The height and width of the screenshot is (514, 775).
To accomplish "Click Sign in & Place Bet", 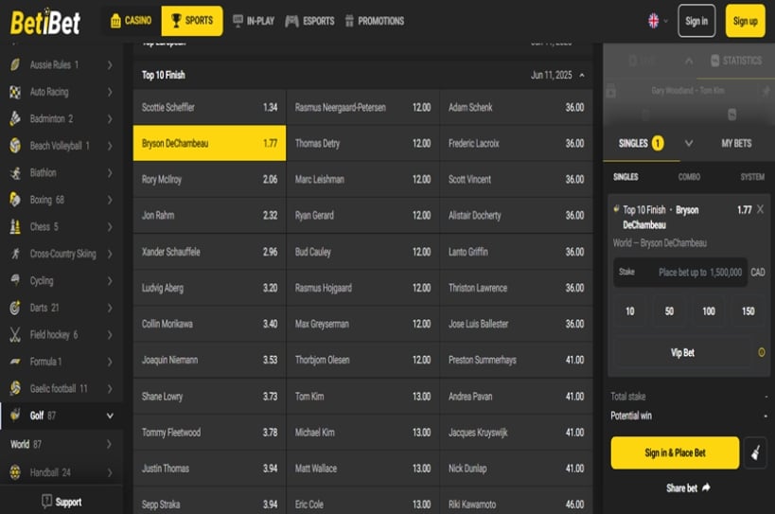I will [675, 452].
